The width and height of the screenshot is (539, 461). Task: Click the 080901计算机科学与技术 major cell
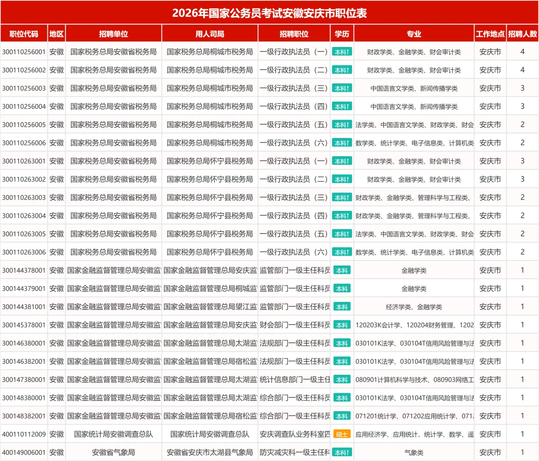414,380
